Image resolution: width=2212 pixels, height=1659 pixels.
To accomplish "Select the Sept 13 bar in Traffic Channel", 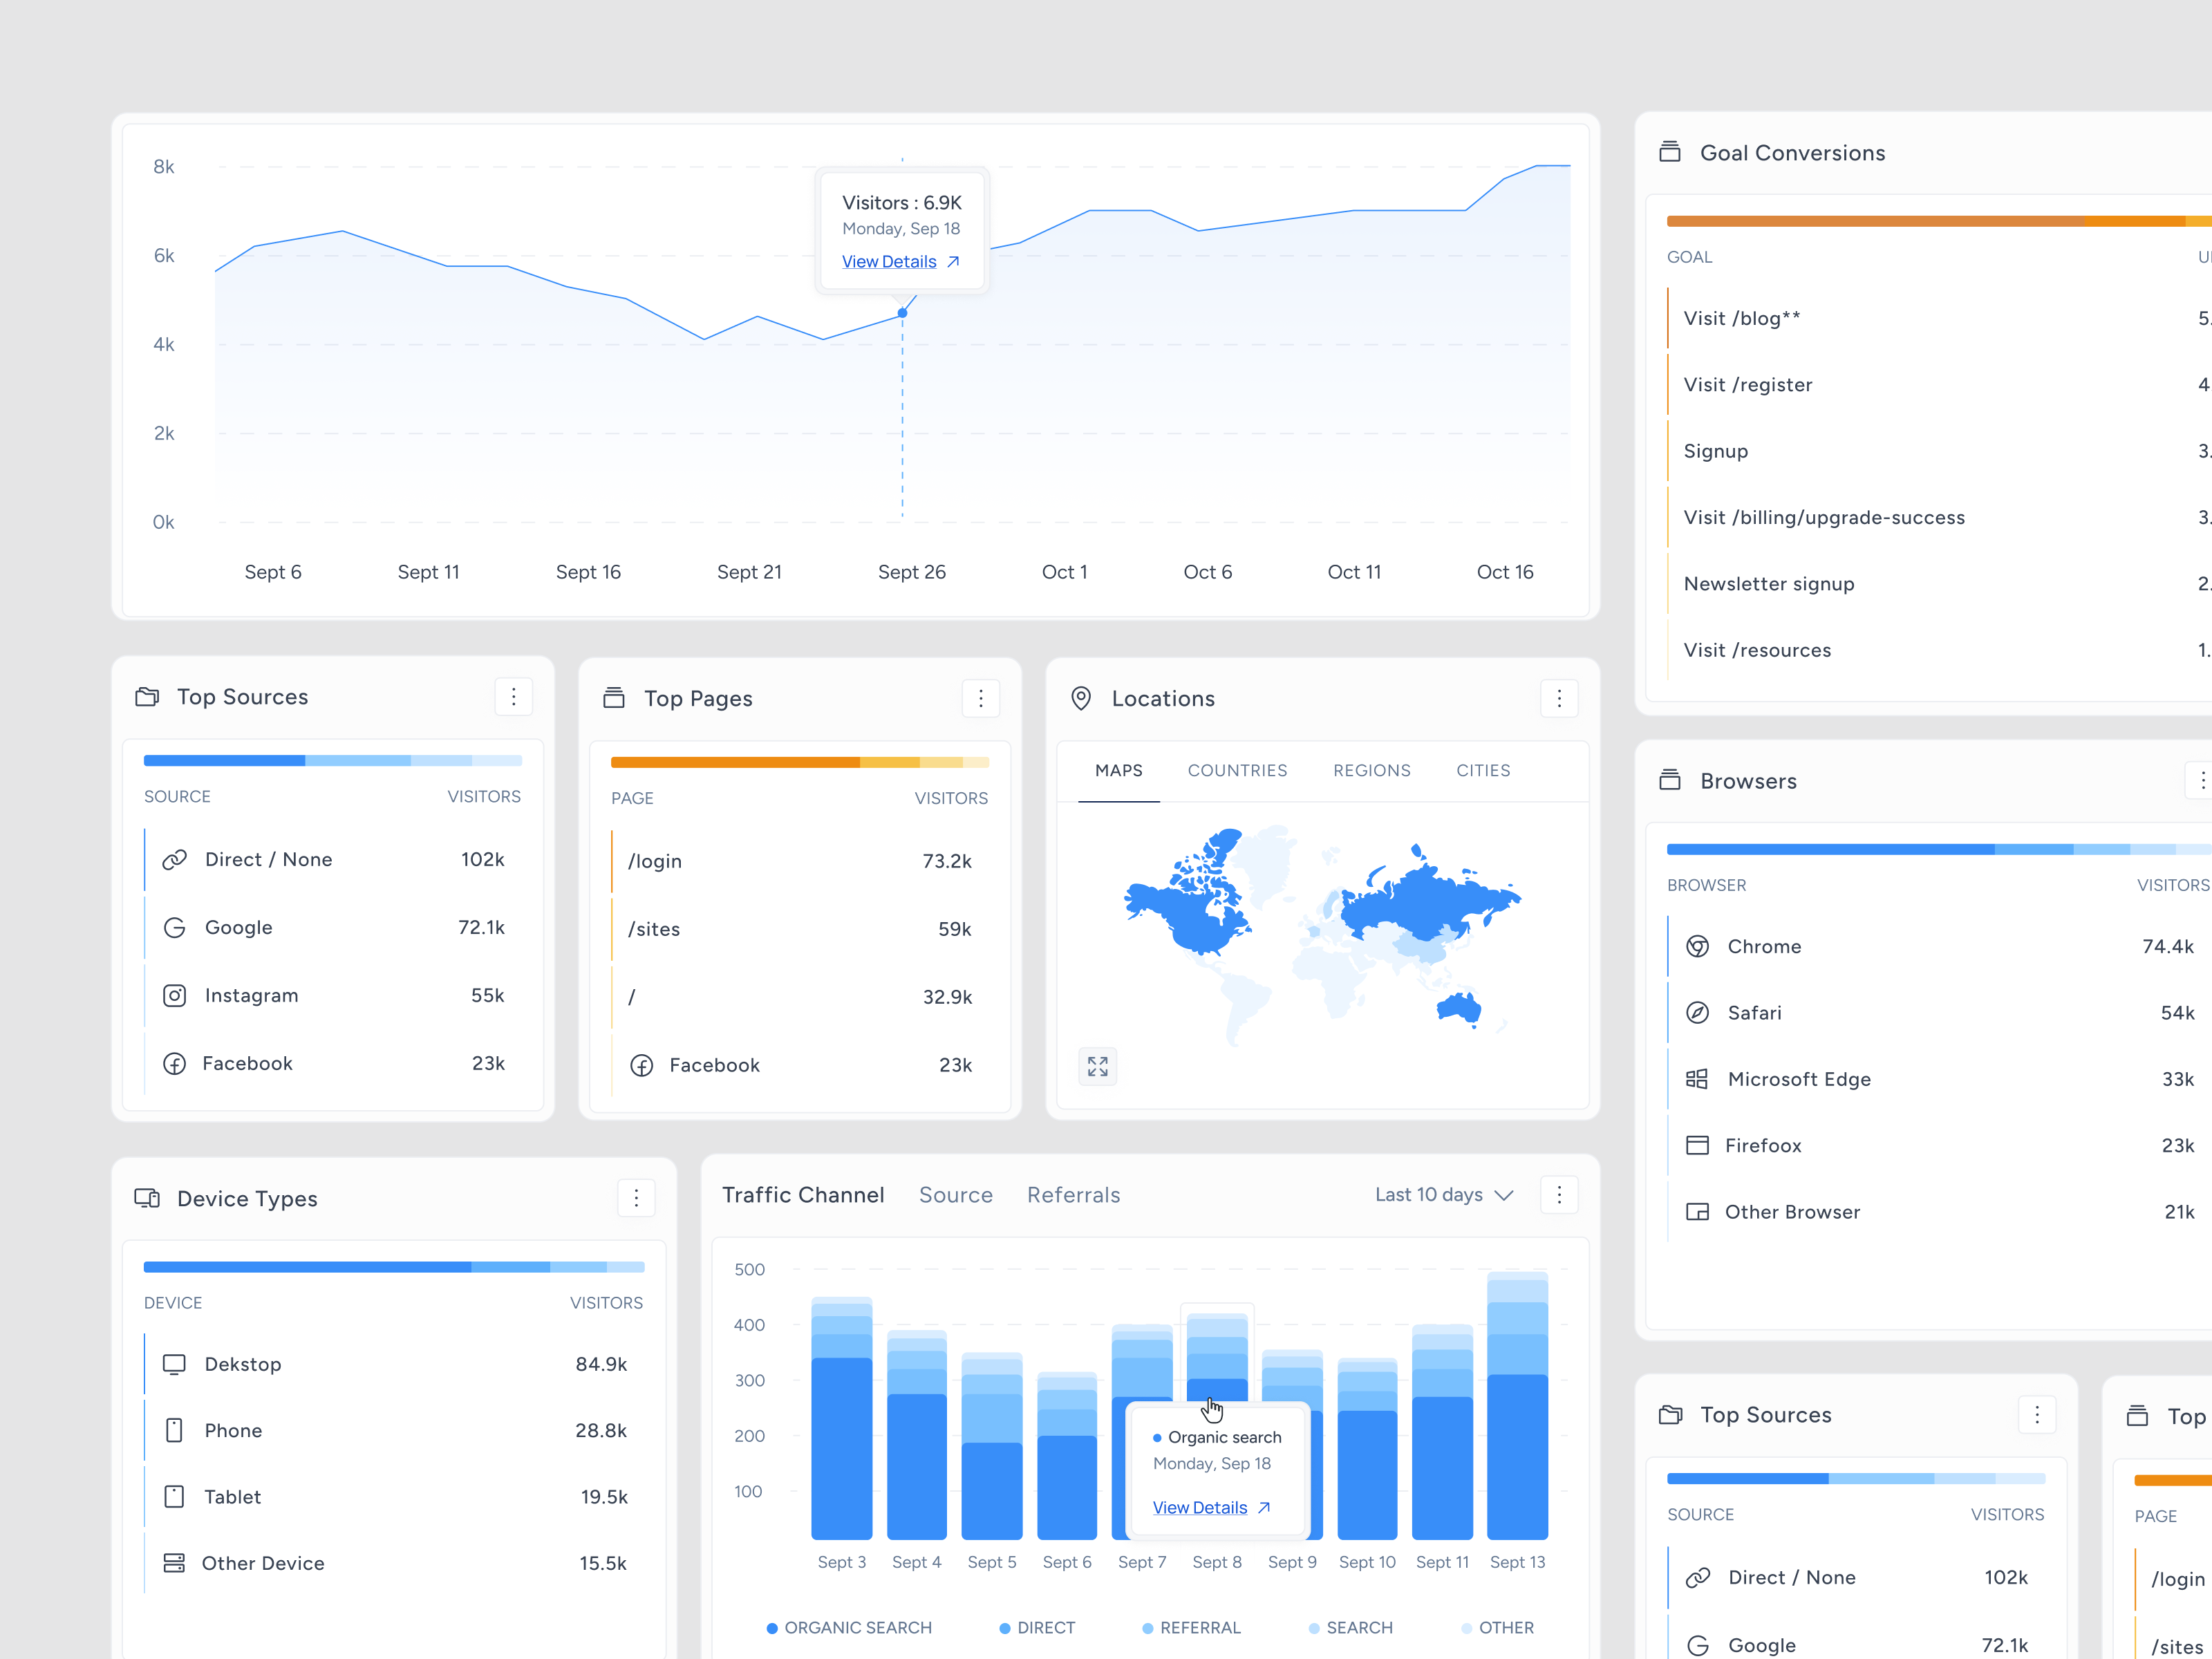I will tap(1517, 1430).
